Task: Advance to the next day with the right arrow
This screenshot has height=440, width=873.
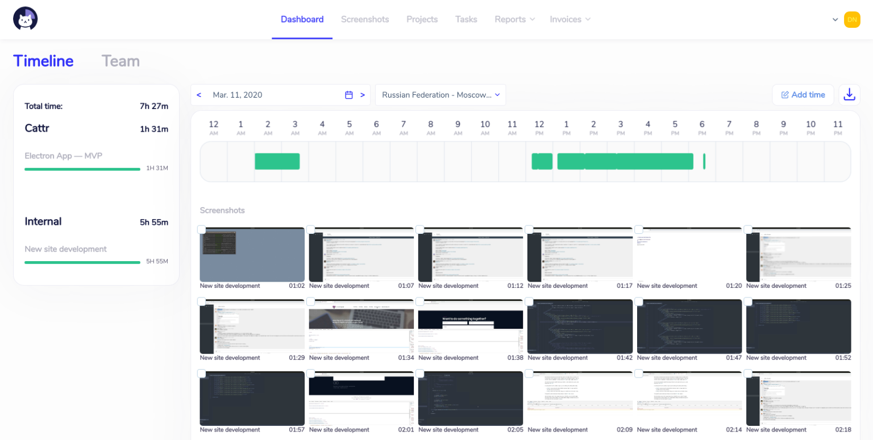Action: (x=363, y=95)
